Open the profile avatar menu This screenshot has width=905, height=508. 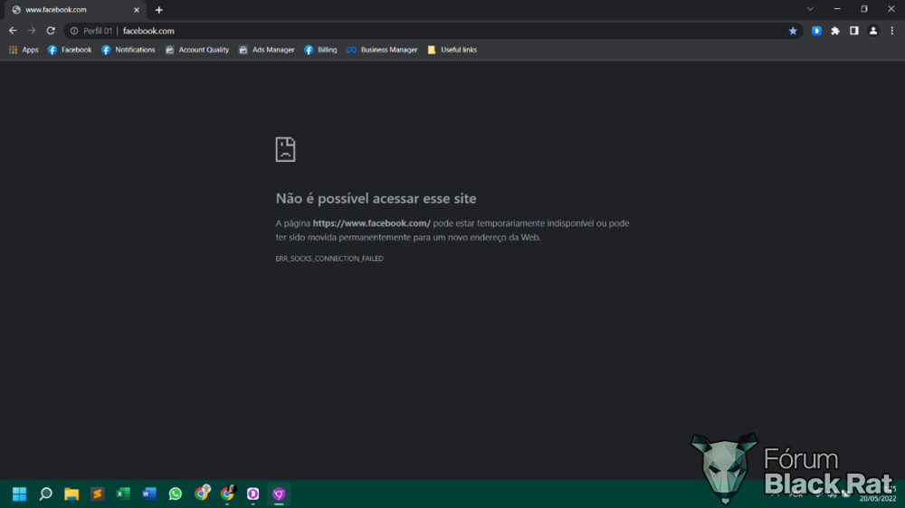pos(873,31)
